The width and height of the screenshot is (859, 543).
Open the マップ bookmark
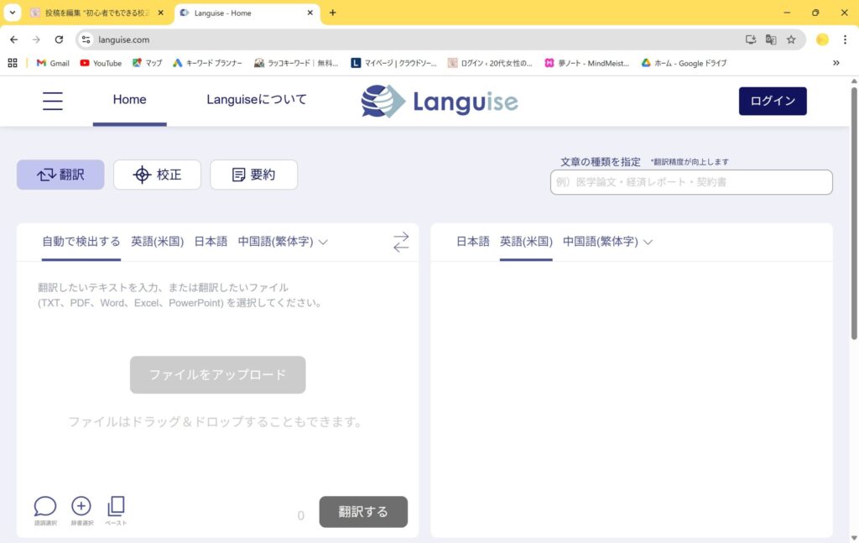coord(147,63)
